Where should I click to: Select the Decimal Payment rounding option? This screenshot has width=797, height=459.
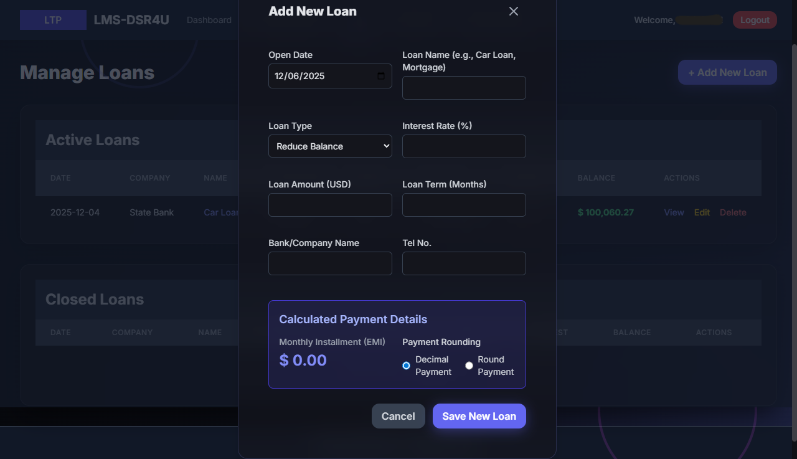(x=406, y=366)
